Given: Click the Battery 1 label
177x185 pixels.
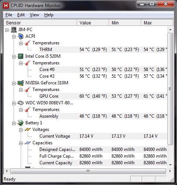Looking at the screenshot, I should click(34, 123).
